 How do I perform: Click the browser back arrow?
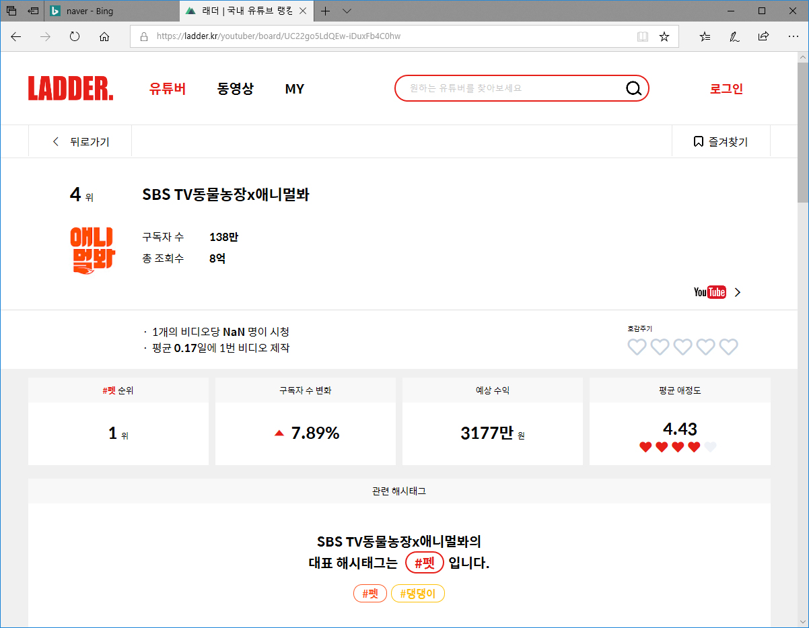click(x=16, y=36)
